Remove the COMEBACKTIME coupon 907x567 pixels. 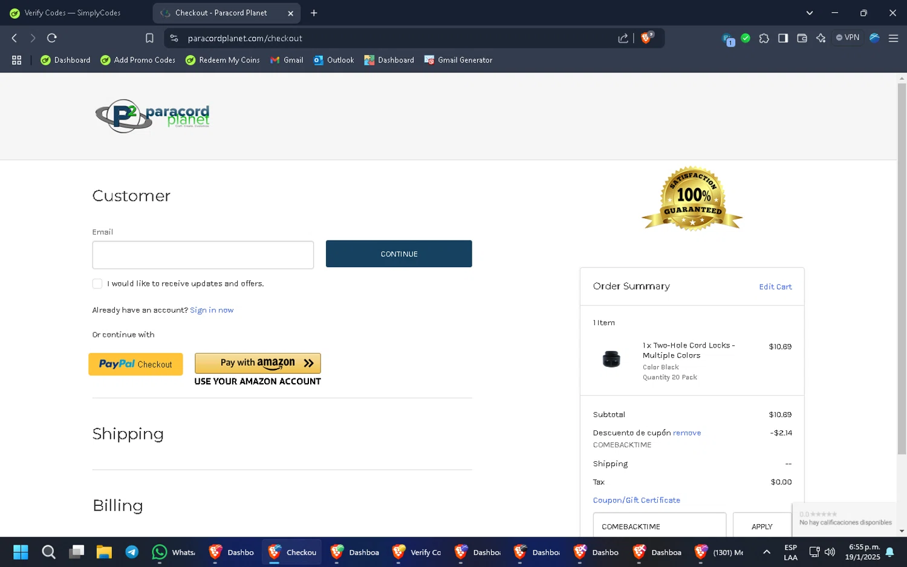pyautogui.click(x=687, y=433)
